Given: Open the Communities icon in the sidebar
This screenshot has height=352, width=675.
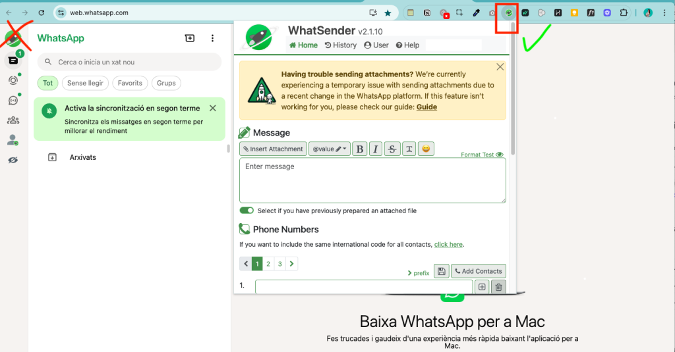Looking at the screenshot, I should coord(13,120).
